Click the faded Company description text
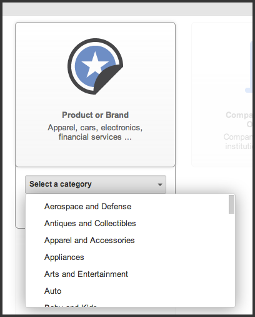The width and height of the screenshot is (255, 317). (x=238, y=142)
